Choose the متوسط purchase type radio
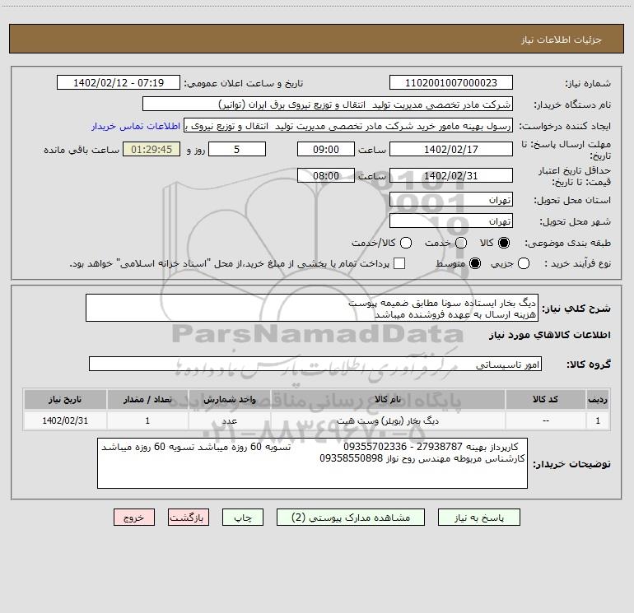This screenshot has width=634, height=613. point(475,263)
